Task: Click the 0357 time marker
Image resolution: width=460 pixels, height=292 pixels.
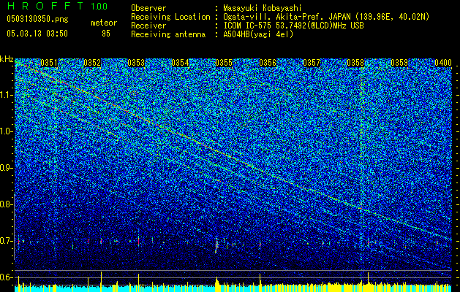Action: point(312,63)
